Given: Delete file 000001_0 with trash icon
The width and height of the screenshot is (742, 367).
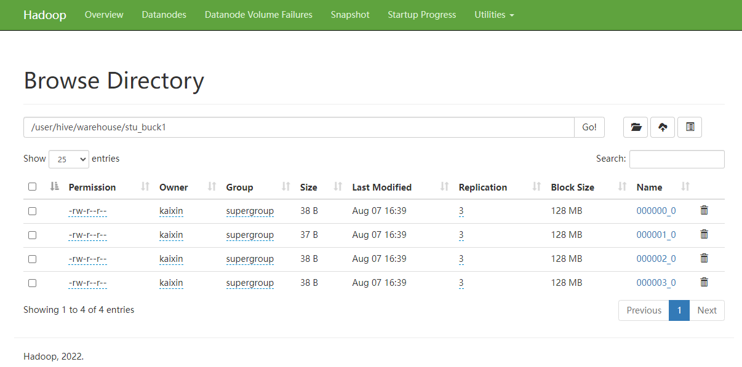Looking at the screenshot, I should [x=704, y=234].
